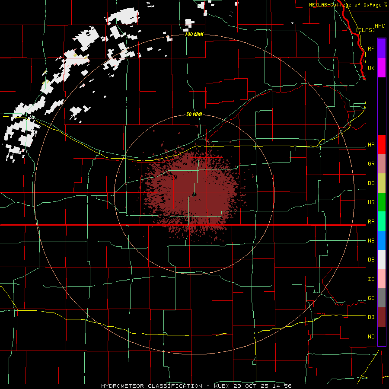The height and width of the screenshot is (389, 389).
Task: Click the BD yellow legend swatch
Action: click(x=382, y=183)
